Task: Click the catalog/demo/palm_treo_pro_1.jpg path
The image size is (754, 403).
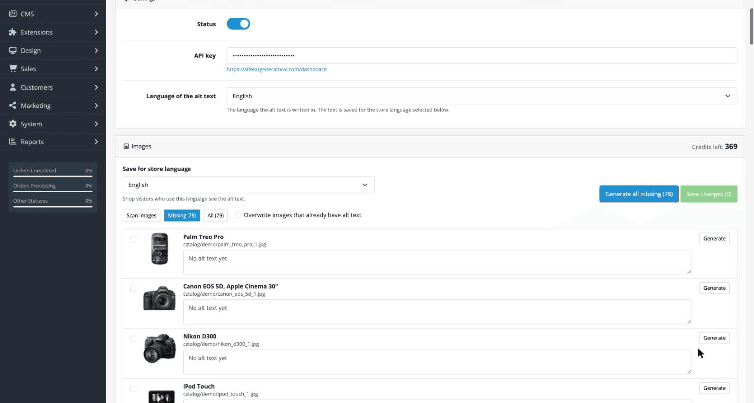Action: [x=224, y=245]
